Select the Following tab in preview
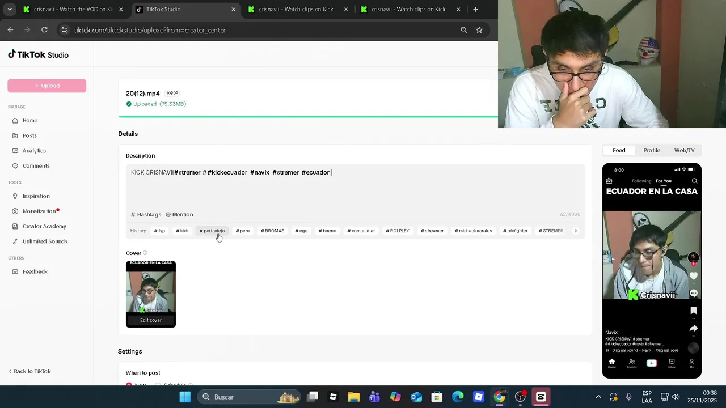Viewport: 726px width, 408px height. (x=641, y=181)
